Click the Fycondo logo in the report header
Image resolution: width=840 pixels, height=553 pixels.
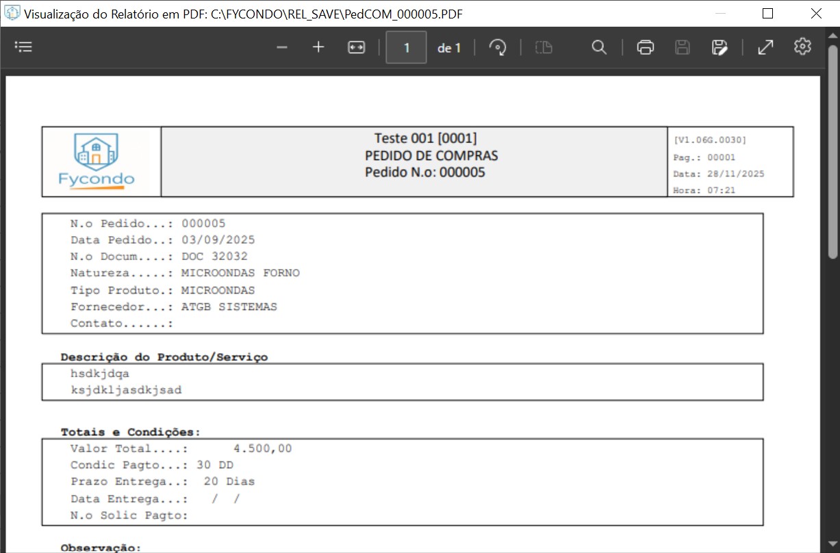97,162
